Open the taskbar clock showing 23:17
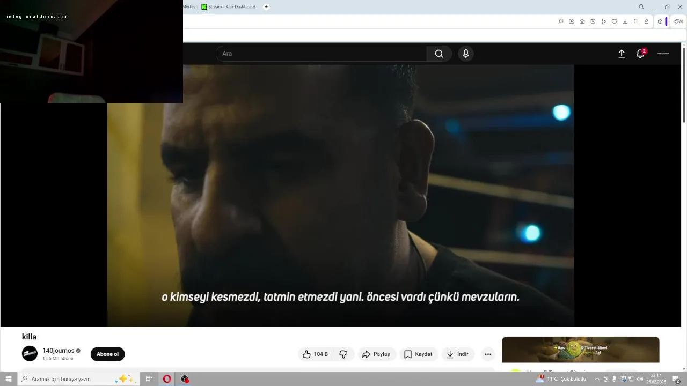This screenshot has width=687, height=386. tap(656, 379)
